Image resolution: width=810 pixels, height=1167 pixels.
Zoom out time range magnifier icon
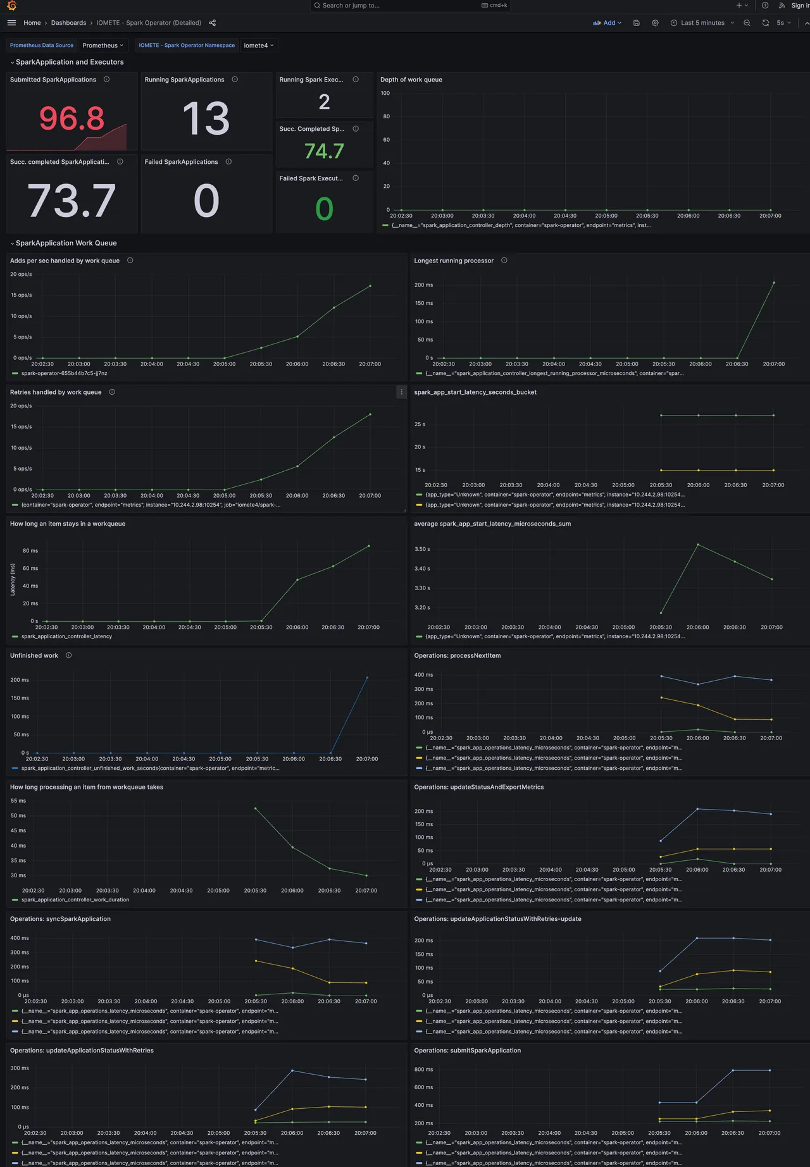pos(747,23)
